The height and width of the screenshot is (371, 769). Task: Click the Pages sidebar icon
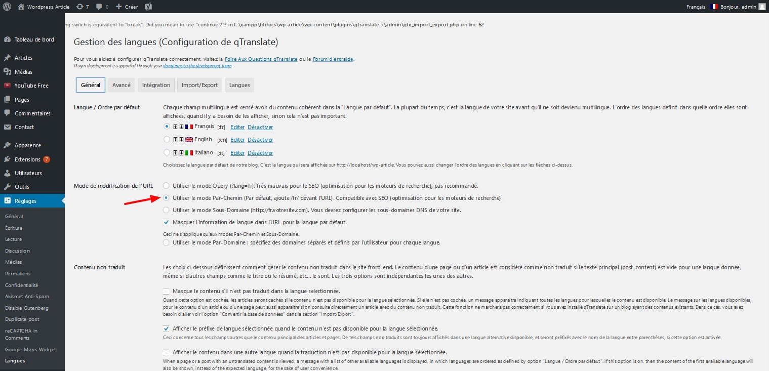point(7,100)
